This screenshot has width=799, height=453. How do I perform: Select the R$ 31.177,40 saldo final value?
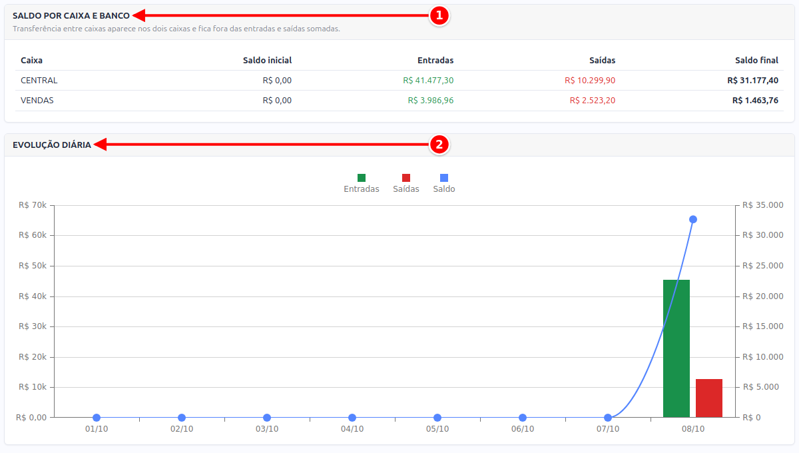753,81
